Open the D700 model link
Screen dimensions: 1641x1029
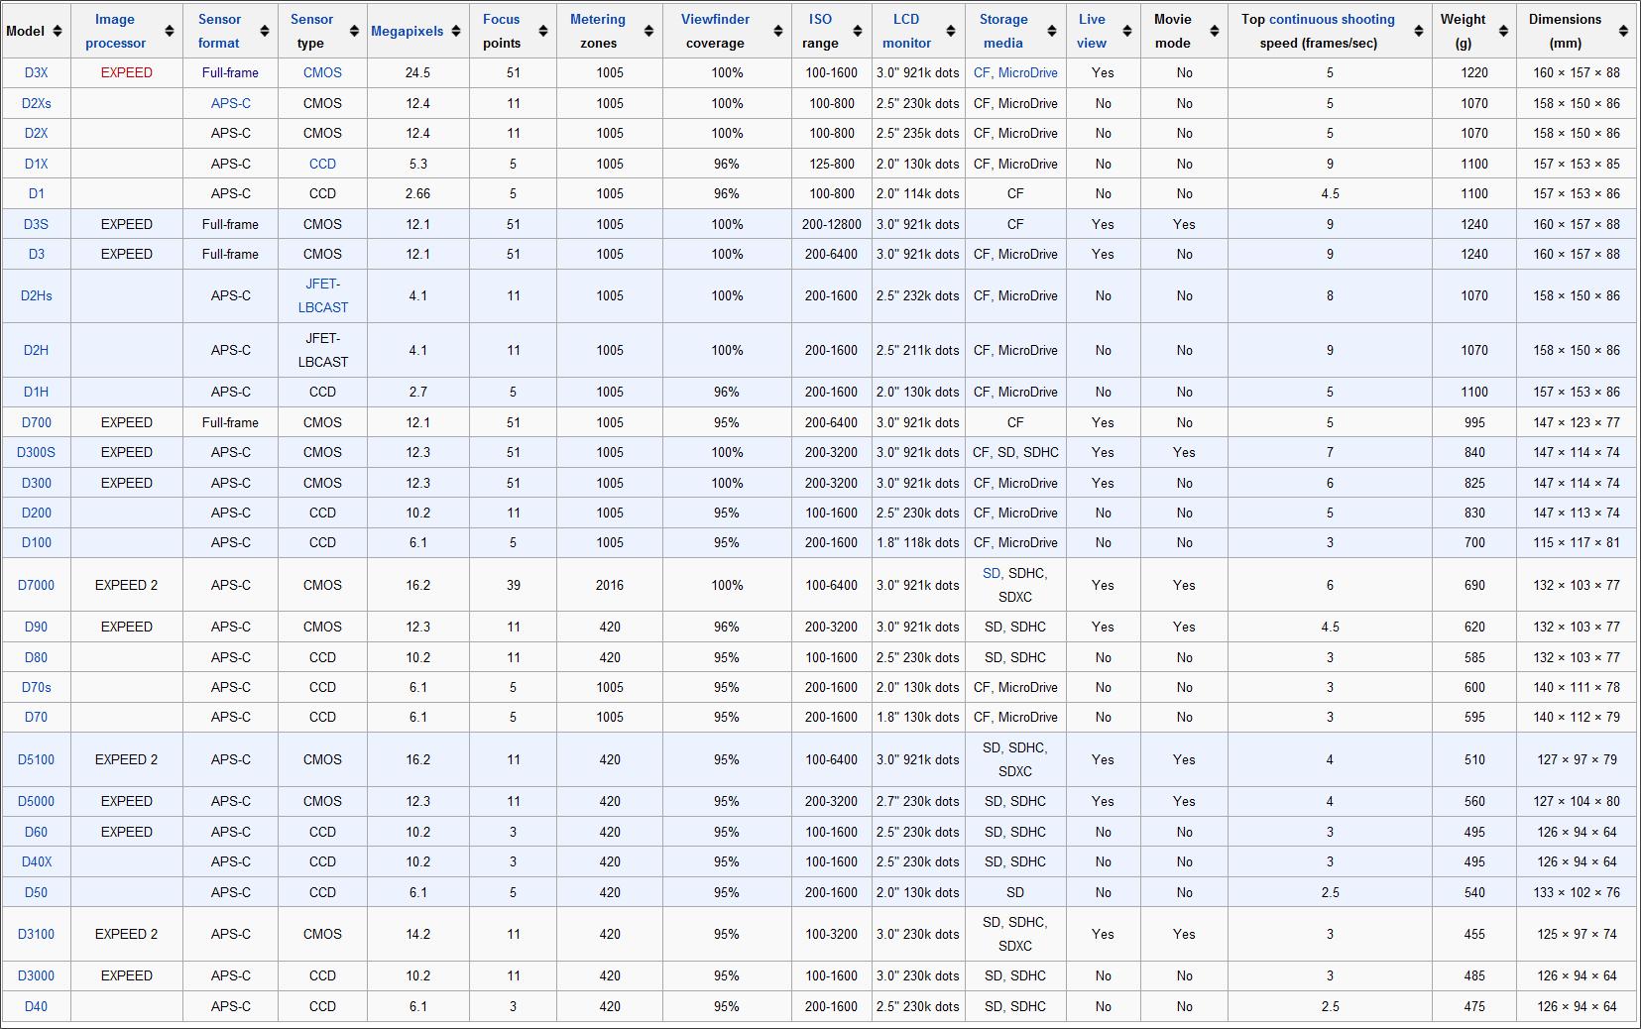[x=36, y=422]
